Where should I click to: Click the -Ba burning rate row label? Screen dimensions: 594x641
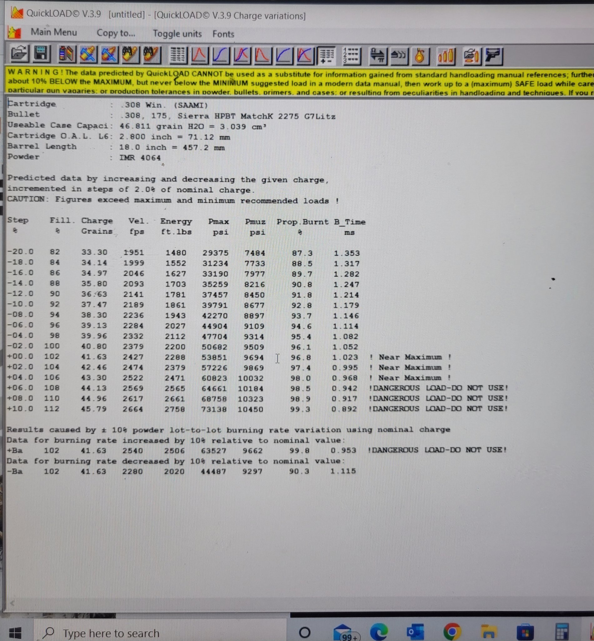click(x=15, y=471)
